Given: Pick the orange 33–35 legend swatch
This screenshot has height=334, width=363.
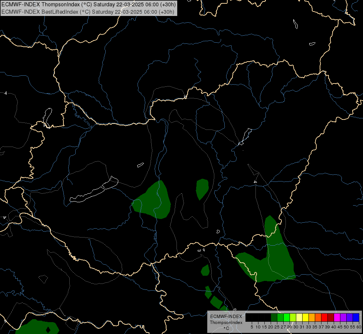Looking at the screenshot, I should click(312, 317).
